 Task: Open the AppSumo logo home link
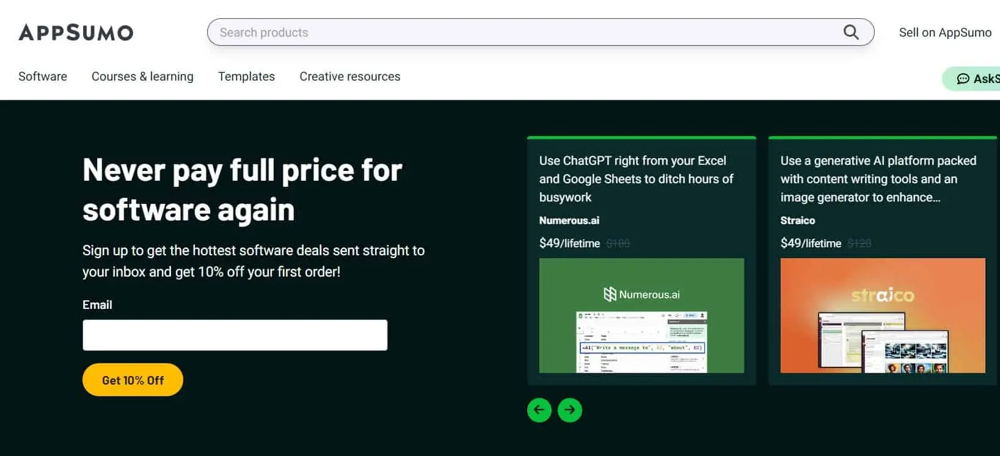point(76,32)
